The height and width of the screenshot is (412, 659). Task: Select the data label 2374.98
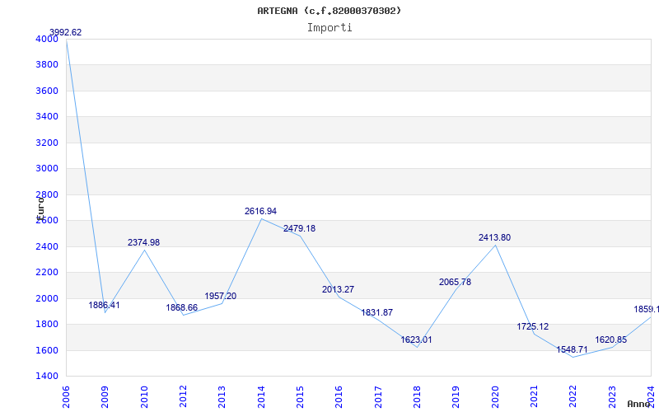143,242
